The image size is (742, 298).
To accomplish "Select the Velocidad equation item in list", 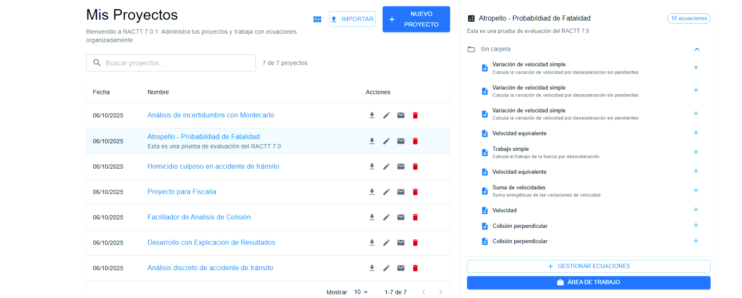I will pos(504,210).
